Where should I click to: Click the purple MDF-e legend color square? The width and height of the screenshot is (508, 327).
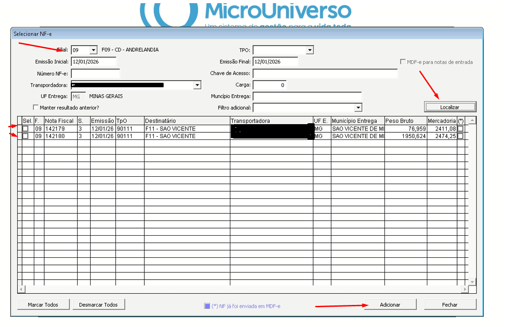click(x=207, y=306)
